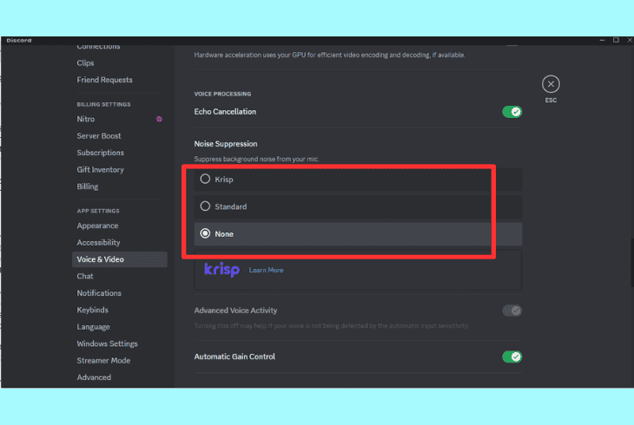Open Keybinds settings
Screen dimensions: 634x425
pos(93,310)
